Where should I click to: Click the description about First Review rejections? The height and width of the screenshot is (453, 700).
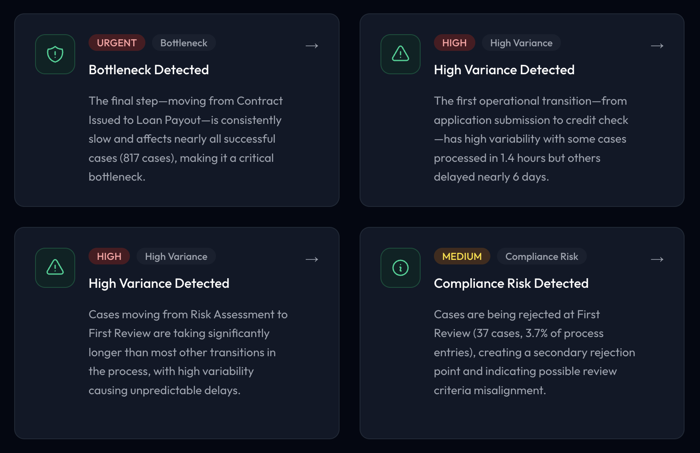534,352
